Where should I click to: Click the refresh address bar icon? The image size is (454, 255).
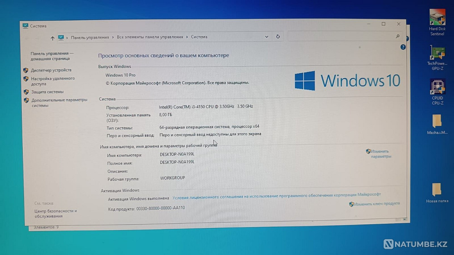pyautogui.click(x=278, y=37)
